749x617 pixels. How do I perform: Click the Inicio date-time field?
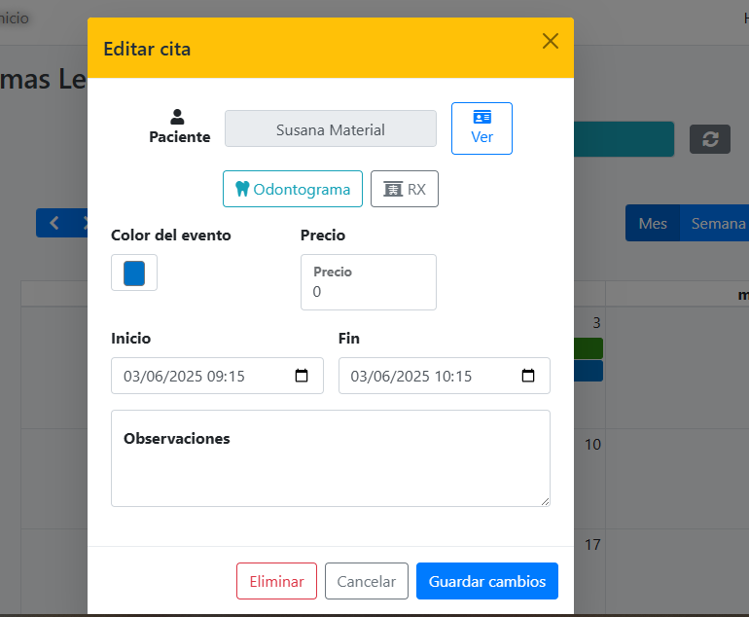tap(204, 376)
